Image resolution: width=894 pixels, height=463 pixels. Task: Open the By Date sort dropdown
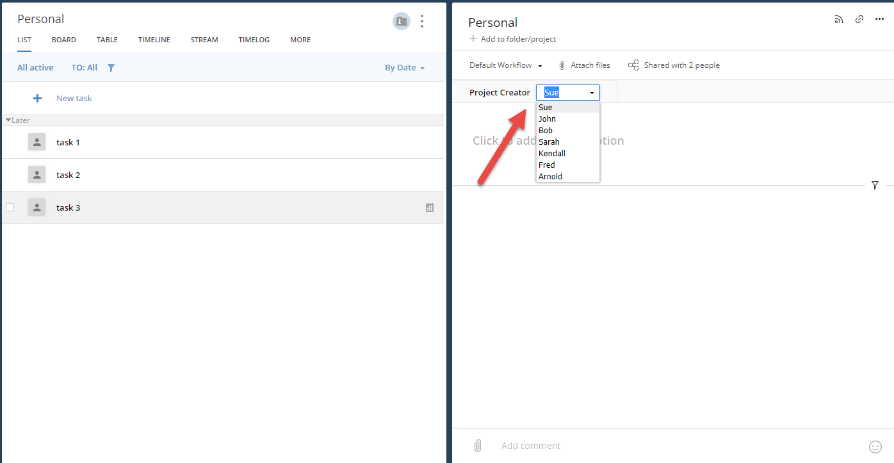coord(405,68)
